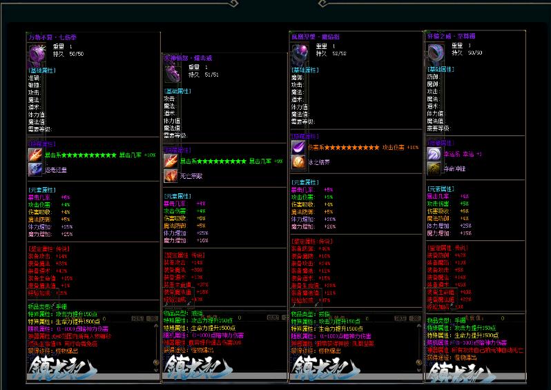Select the blue bracelet icon in fourth panel
551x390 pixels.
[436, 52]
